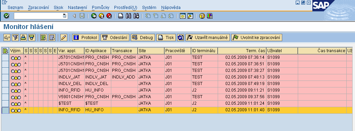The height and width of the screenshot is (131, 355).
Task: Click the Term. čas column header
Action: [x=242, y=51]
